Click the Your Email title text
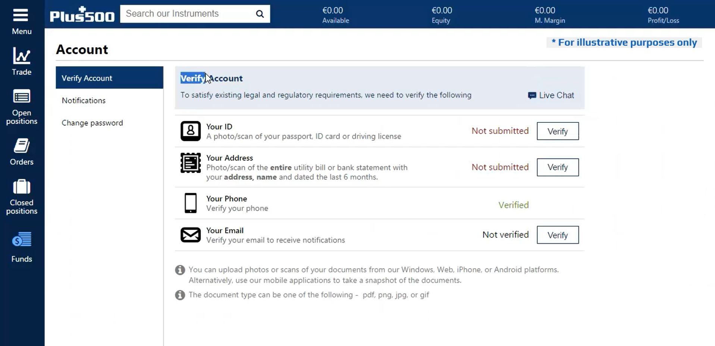This screenshot has height=346, width=715. click(225, 230)
